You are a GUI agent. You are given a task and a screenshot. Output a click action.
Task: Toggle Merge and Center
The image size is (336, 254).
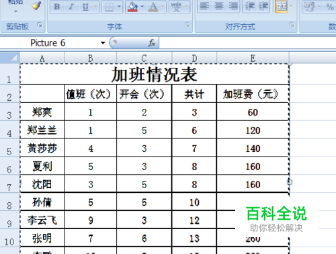282,6
